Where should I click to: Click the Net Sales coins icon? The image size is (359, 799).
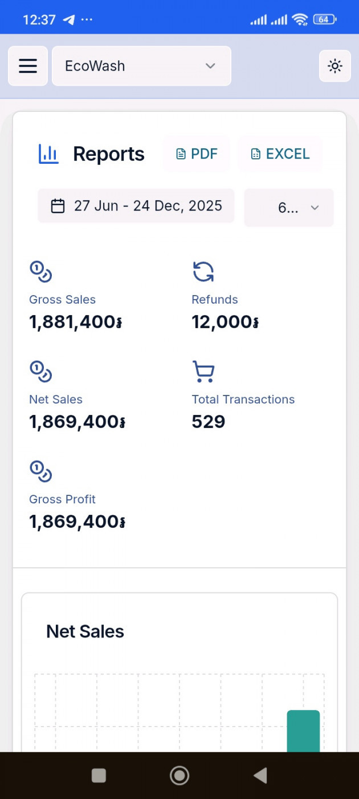tap(41, 372)
